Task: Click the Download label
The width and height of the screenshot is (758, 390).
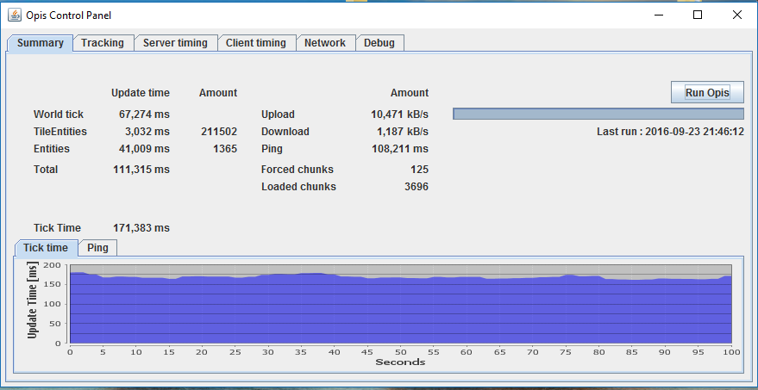Action: [285, 132]
